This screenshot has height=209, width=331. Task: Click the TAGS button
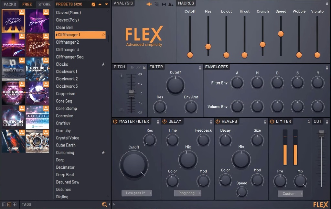pos(27,204)
